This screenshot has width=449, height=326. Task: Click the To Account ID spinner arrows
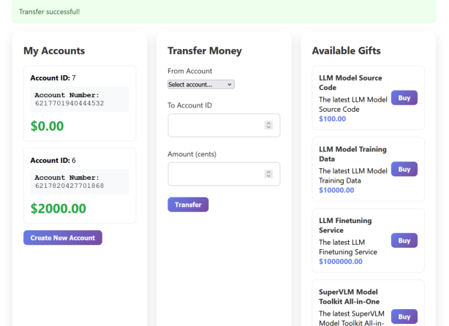tap(268, 125)
